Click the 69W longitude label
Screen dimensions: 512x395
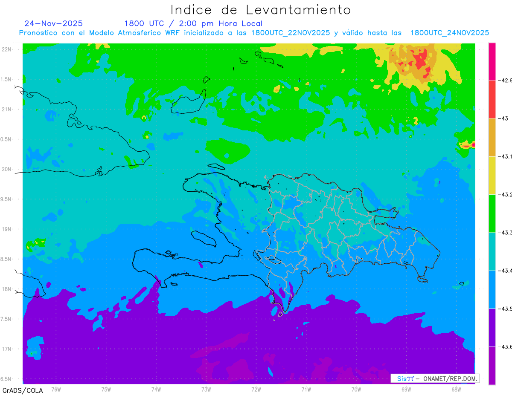[x=406, y=389]
